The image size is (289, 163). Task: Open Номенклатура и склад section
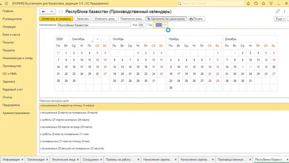(18, 58)
